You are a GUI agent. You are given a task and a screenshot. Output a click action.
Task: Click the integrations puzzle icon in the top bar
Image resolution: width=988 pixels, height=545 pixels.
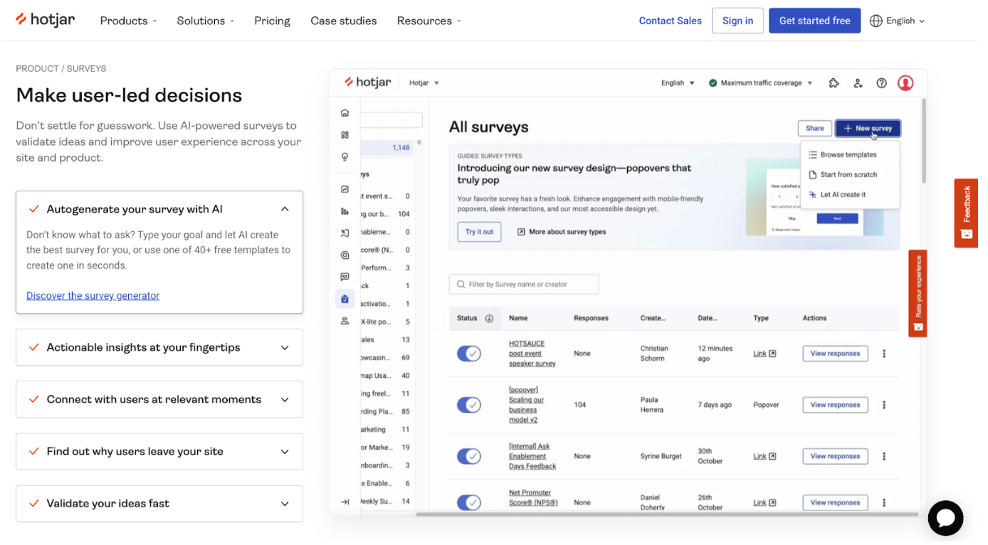pyautogui.click(x=834, y=83)
